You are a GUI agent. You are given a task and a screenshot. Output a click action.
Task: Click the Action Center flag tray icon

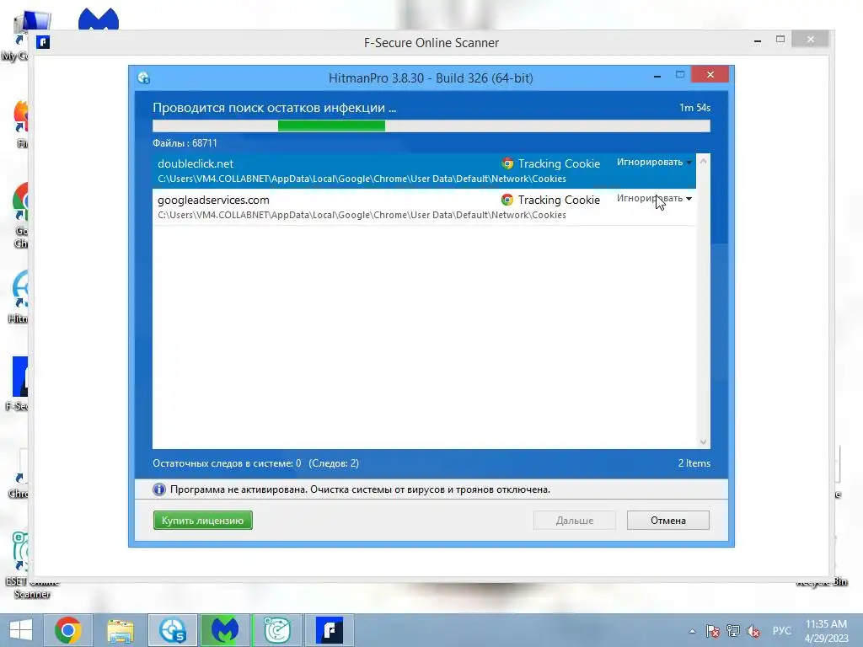713,630
